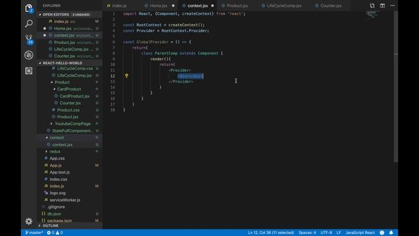This screenshot has width=419, height=236.
Task: Open App.test.js in the file tree
Action: coord(69,172)
